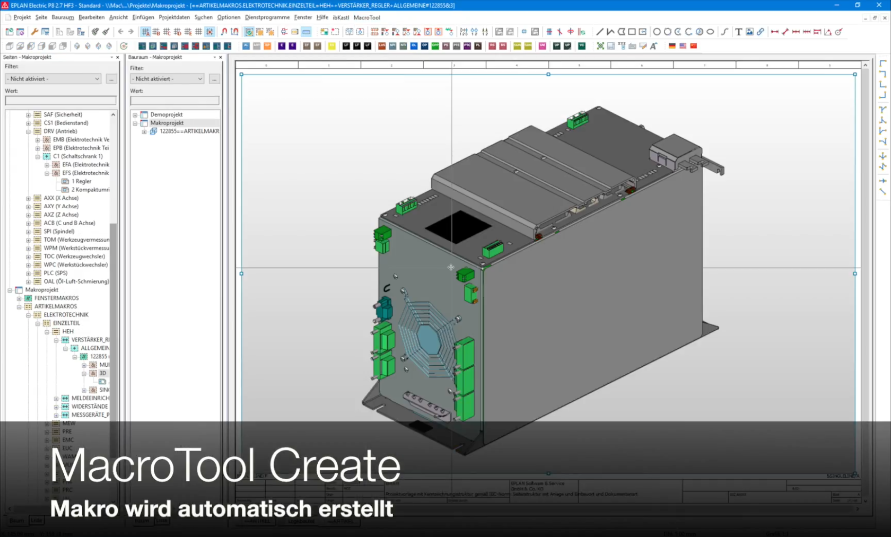Click the fit-to-window zoom icon
891x537 pixels.
(600, 46)
